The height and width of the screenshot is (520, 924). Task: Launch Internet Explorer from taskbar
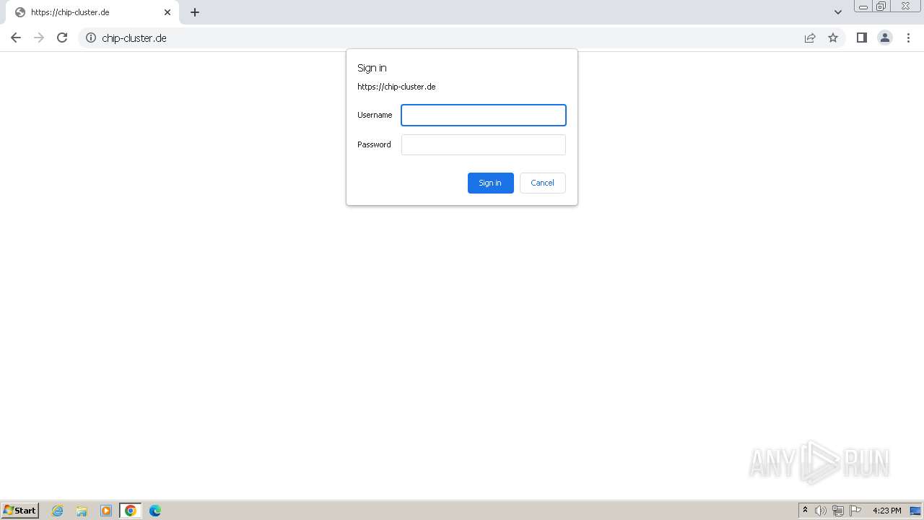[58, 511]
